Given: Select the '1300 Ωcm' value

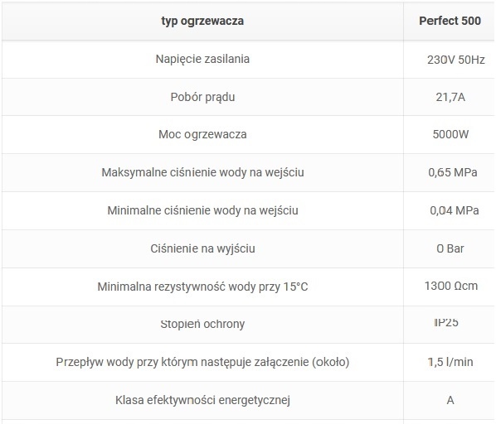Looking at the screenshot, I should (451, 286).
